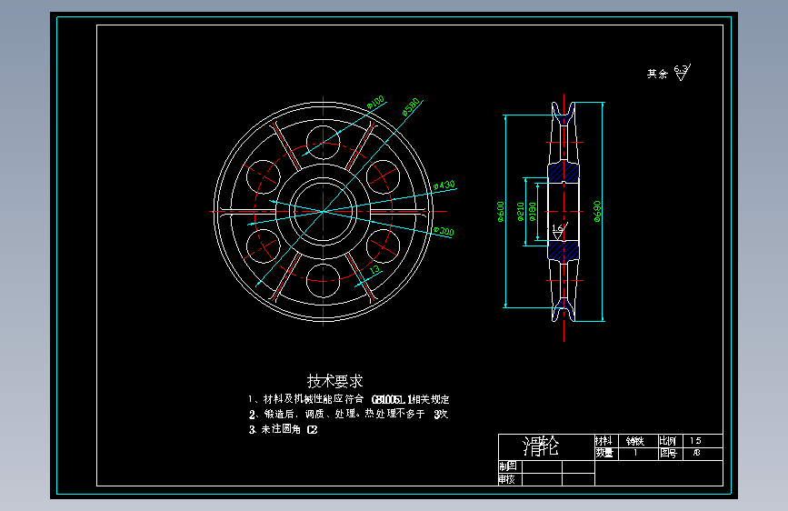Select the 1.6 surface roughness symbol
Screen dimensions: 788x511
pos(559,231)
